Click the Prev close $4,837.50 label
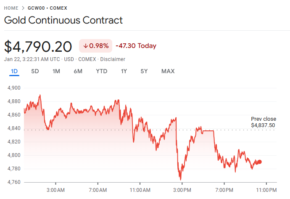The image size is (290, 199). tap(263, 122)
